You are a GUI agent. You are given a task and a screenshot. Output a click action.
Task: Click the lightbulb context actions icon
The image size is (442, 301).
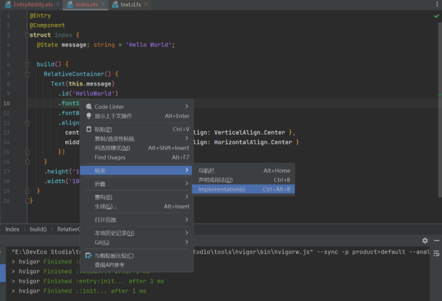pos(89,116)
